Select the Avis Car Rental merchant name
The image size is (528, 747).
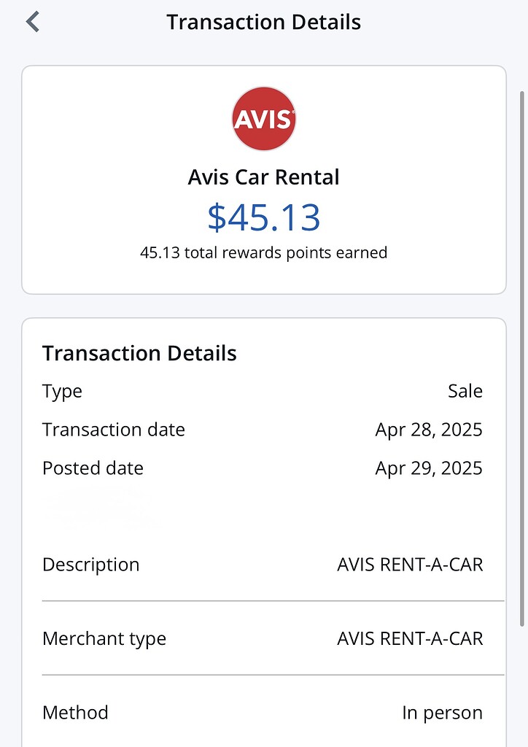coord(263,177)
